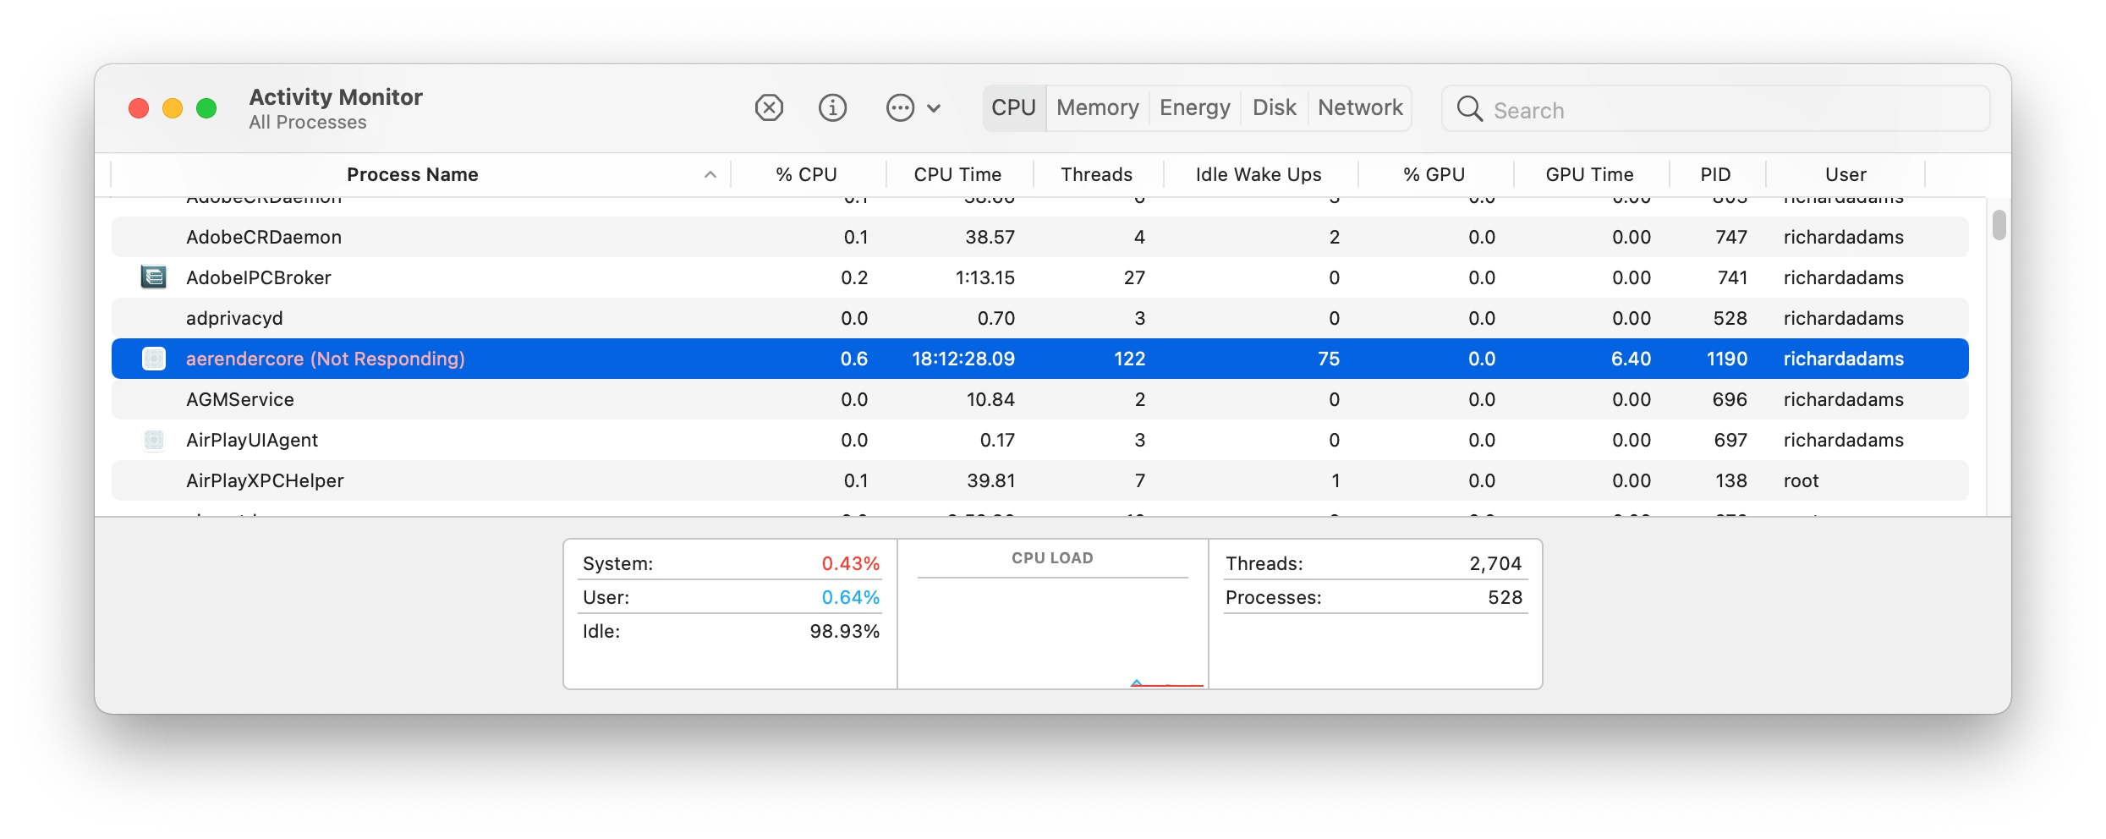Sort by PID column header
Screen dimensions: 2106x839
(1715, 175)
